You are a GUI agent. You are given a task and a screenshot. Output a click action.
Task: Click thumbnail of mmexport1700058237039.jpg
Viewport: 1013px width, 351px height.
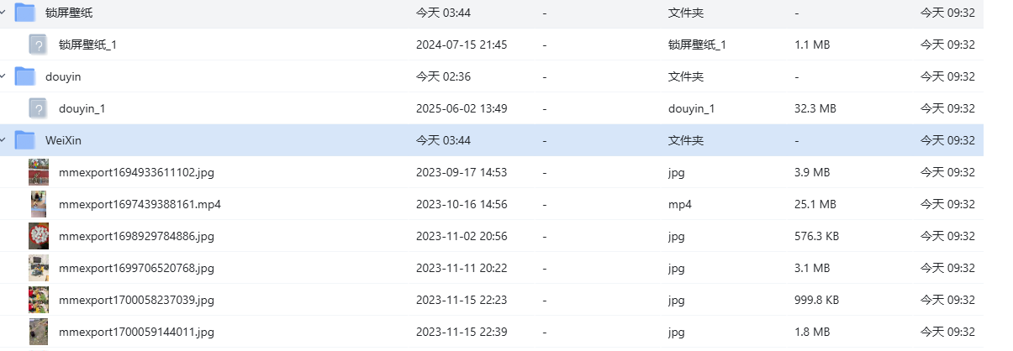38,300
